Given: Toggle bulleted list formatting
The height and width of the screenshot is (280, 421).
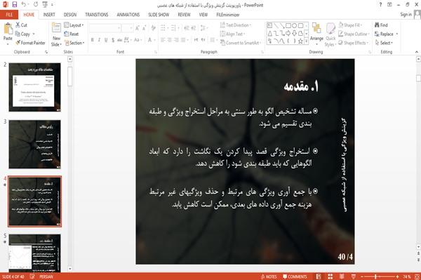Looking at the screenshot, I should pos(163,27).
